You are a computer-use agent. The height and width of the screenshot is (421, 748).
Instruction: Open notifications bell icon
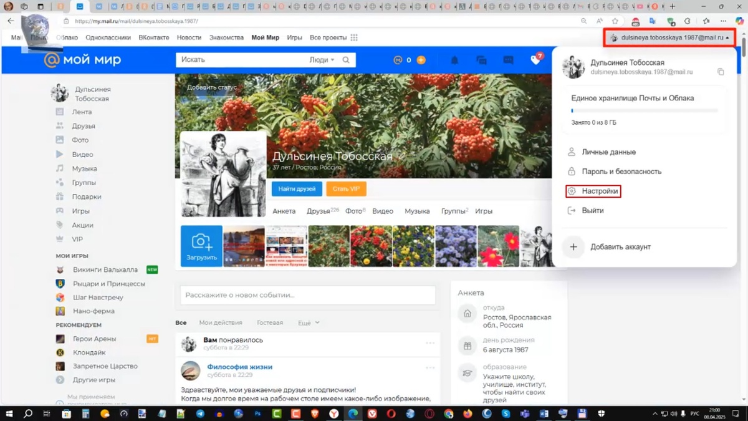click(454, 60)
